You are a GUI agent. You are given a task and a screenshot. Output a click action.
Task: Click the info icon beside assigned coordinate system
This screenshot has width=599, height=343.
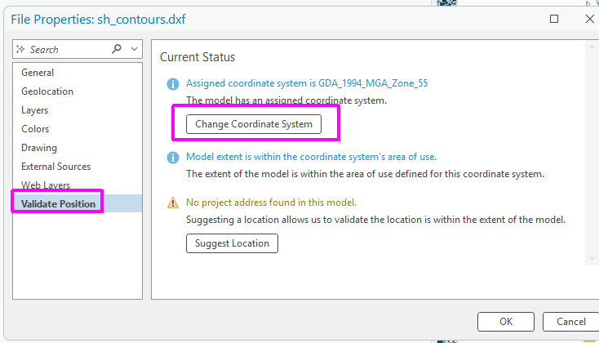172,83
